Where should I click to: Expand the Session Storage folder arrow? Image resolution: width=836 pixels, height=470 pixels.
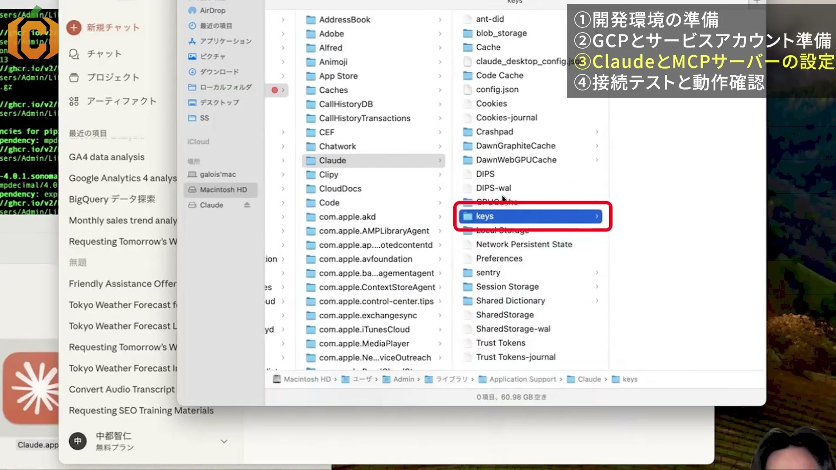(597, 287)
